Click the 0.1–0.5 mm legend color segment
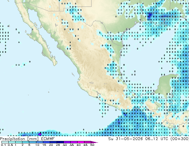189x146 pixels. tap(5, 142)
